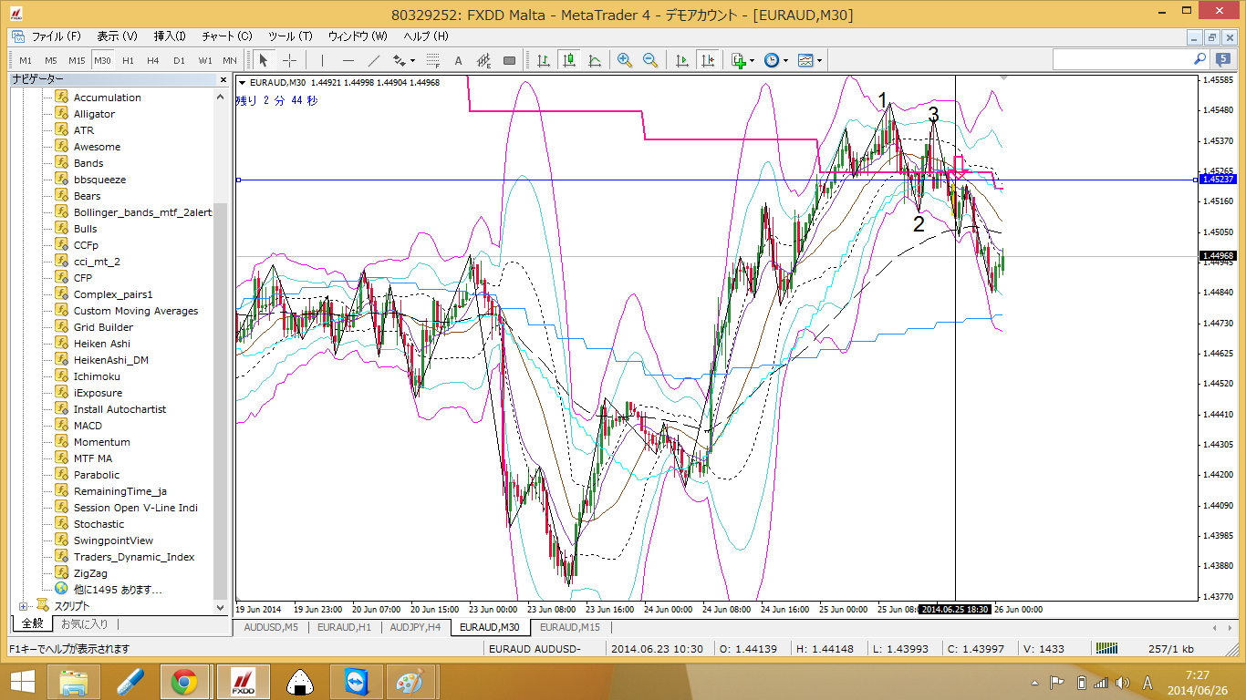Select the お気に入り navigator tab
Image resolution: width=1246 pixels, height=700 pixels.
[x=84, y=624]
